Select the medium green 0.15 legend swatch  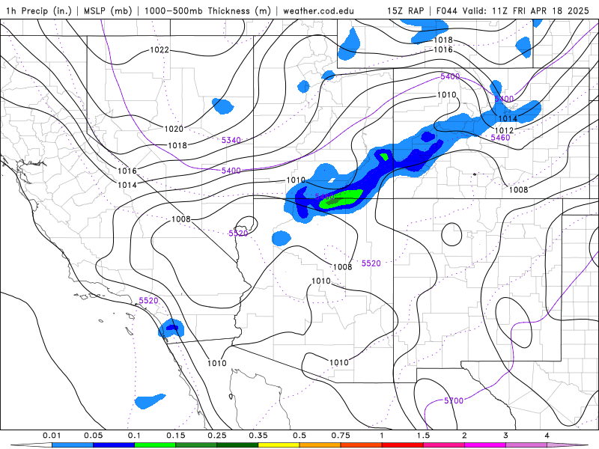click(x=196, y=445)
